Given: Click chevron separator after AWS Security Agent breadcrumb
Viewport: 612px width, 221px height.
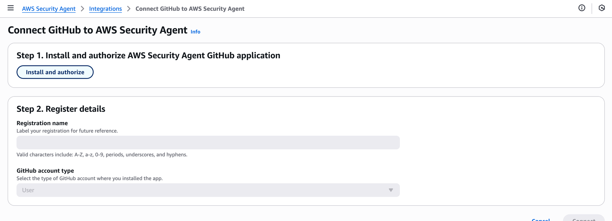Looking at the screenshot, I should (82, 9).
